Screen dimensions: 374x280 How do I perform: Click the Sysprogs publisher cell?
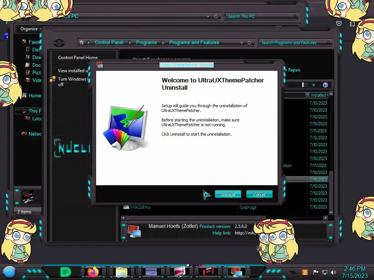[x=248, y=207]
